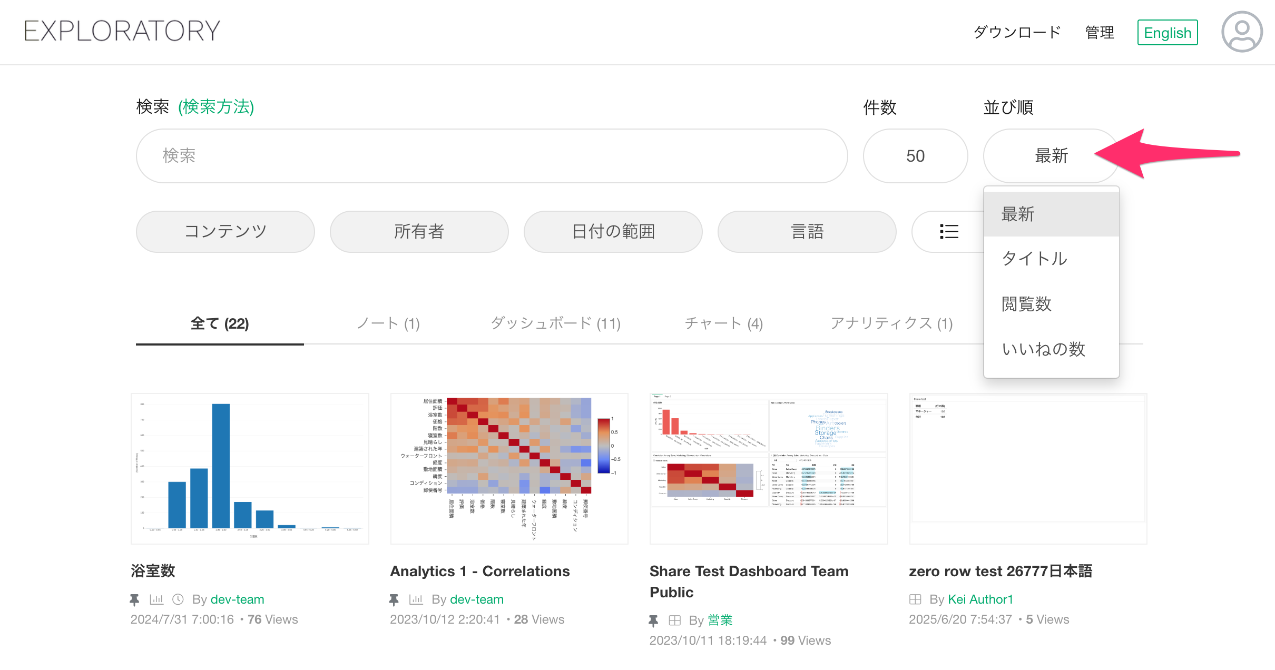Open the correlations heatmap thumbnail
1275x670 pixels.
pos(509,469)
